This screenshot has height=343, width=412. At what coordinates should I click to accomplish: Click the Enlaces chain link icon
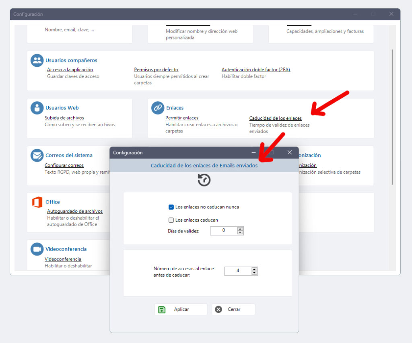(158, 108)
